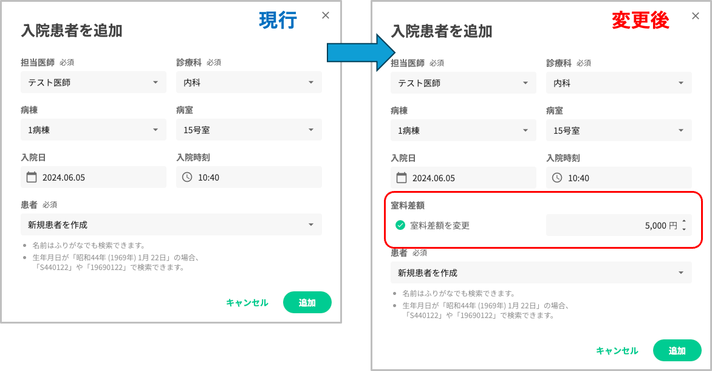
Task: Click calendar icon in right dialog's 入院日 field
Action: point(402,178)
